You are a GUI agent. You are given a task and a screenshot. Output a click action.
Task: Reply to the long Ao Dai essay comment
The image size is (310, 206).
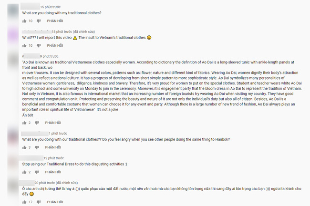click(54, 123)
